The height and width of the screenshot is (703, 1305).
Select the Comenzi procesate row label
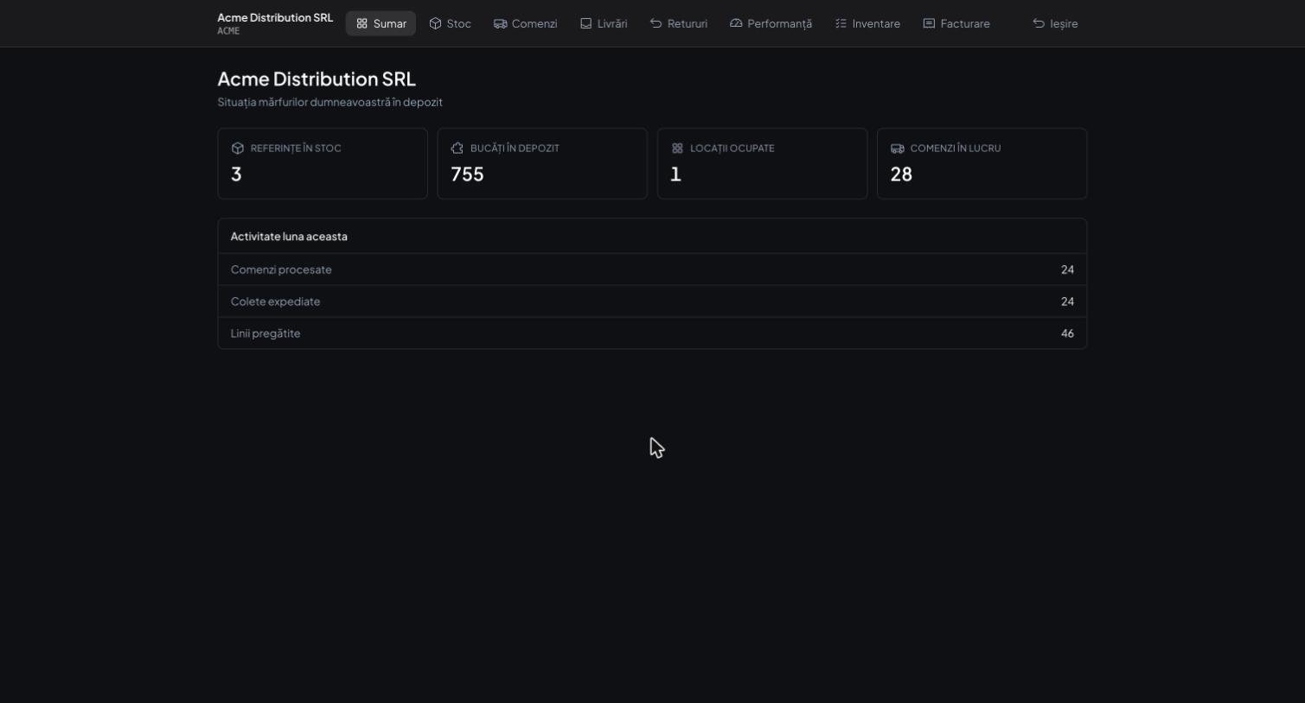coord(281,269)
